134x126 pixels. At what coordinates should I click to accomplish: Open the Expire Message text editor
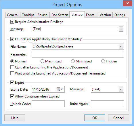point(121,89)
